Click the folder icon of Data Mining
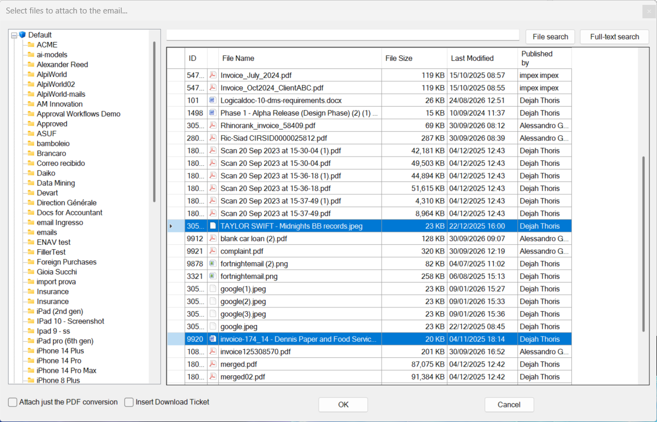 (x=31, y=183)
